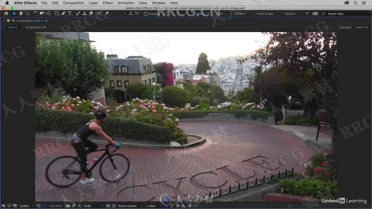Select the Hand tool
Screen dimensions: 372x209
[21, 13]
